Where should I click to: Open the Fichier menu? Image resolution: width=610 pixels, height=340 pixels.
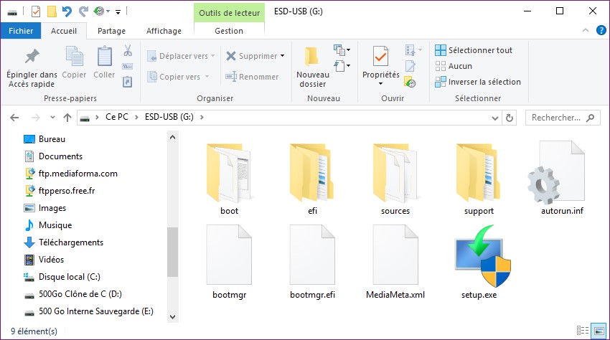tap(21, 31)
